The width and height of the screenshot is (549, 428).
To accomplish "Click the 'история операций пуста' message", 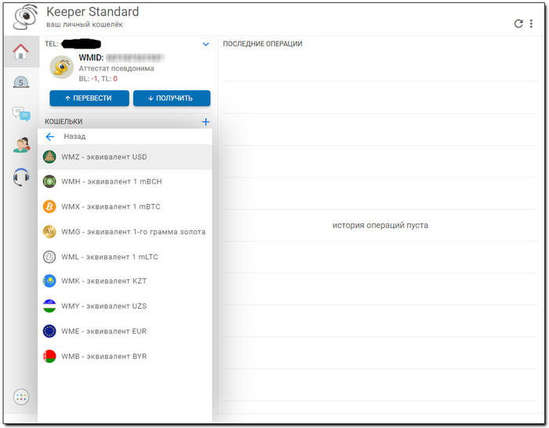I will (x=380, y=226).
